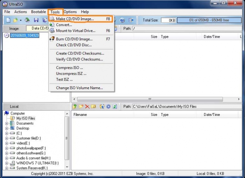Click the Up folder arrow in Local toolbar

[75, 106]
